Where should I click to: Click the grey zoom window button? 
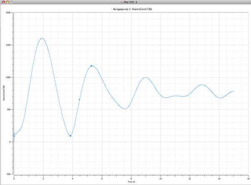coord(11,2)
